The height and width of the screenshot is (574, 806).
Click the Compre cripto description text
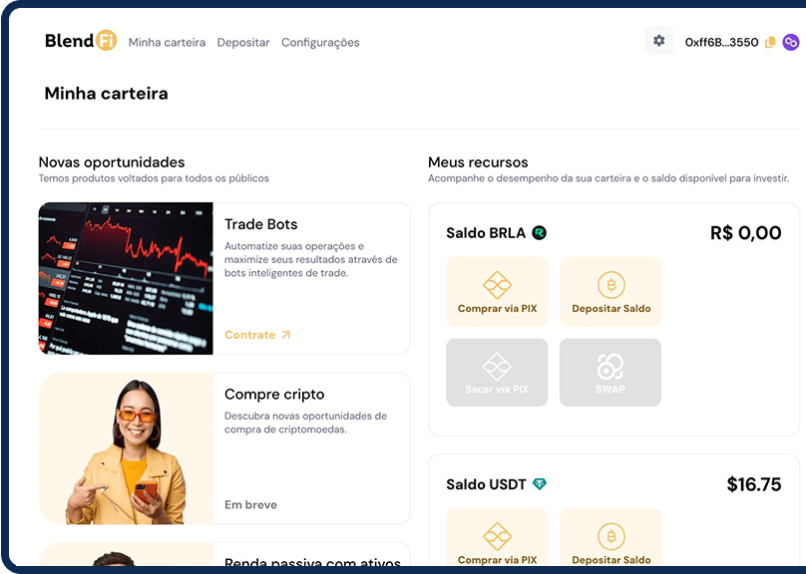[x=306, y=423]
